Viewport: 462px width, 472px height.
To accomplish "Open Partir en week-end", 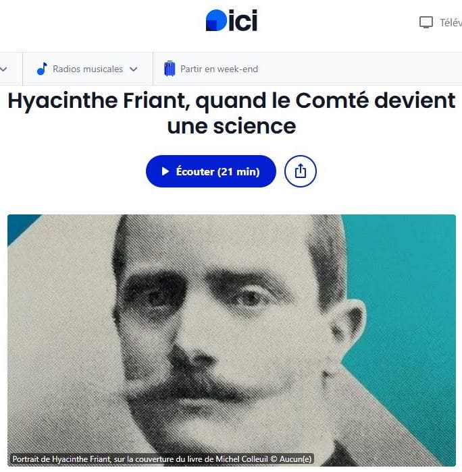I will 219,69.
